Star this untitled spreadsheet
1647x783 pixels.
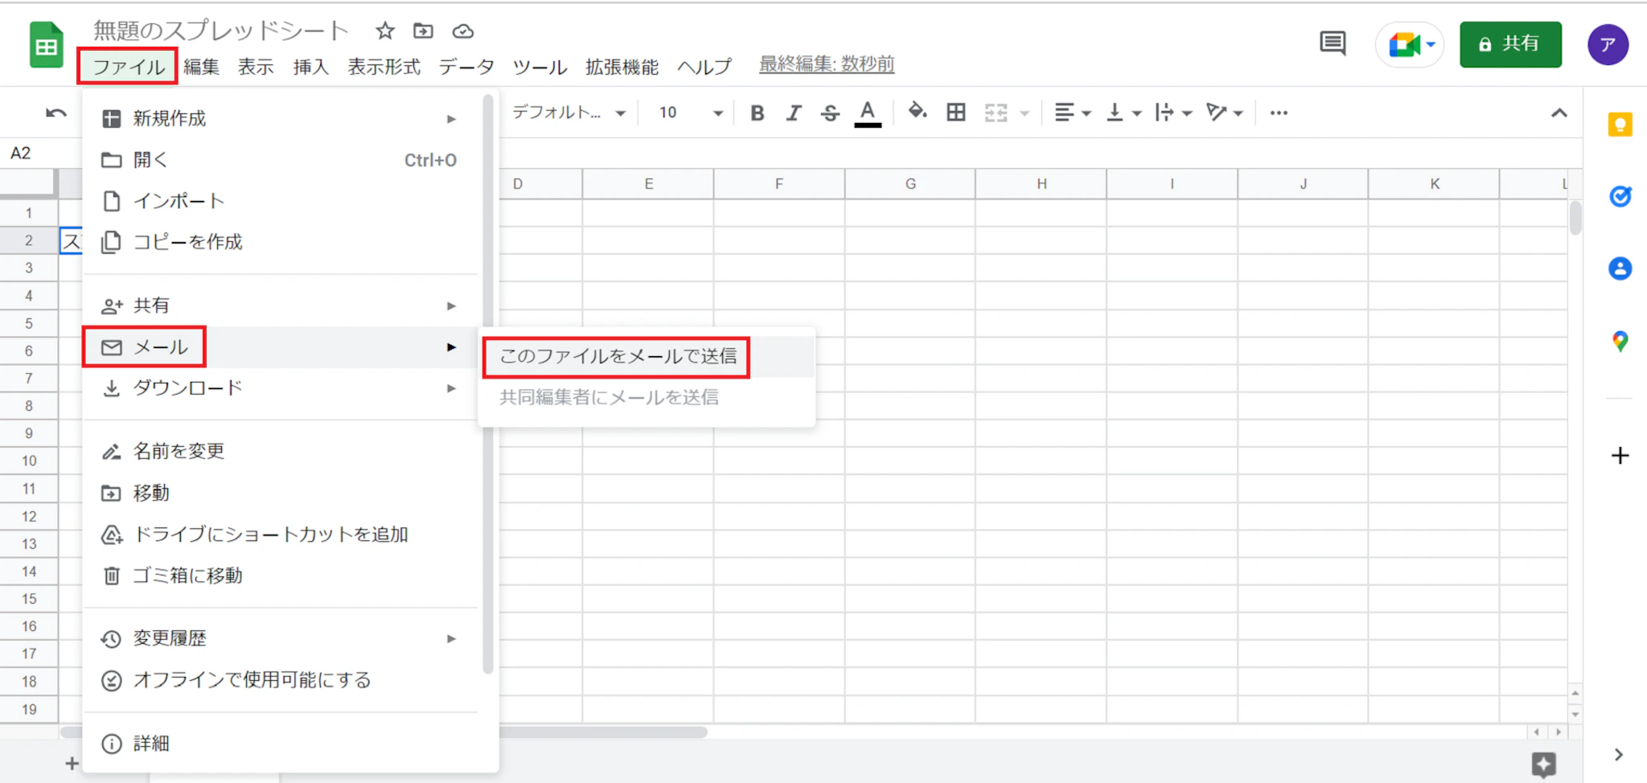[385, 31]
